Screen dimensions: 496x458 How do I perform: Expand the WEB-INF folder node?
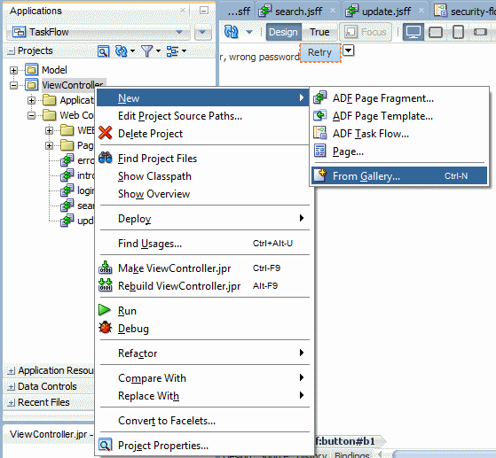coord(49,130)
